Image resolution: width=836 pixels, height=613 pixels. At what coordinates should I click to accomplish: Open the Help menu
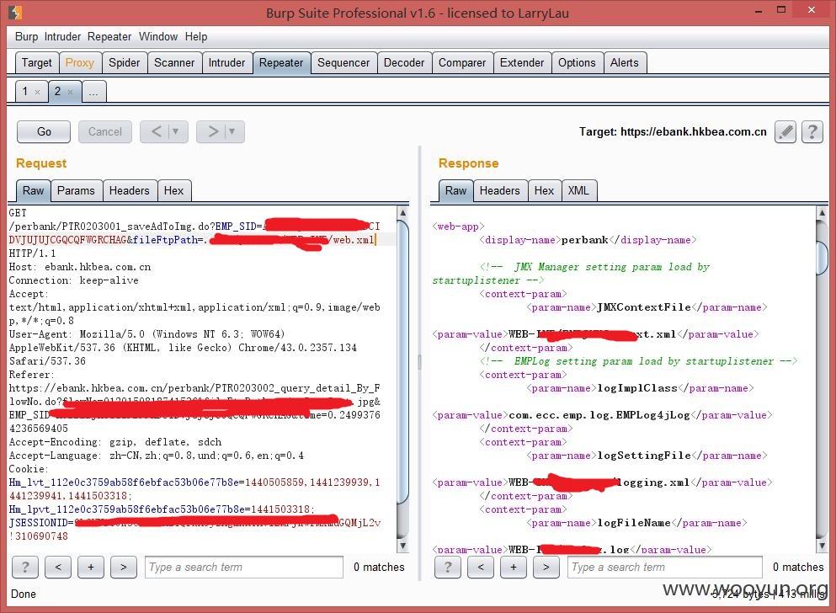196,37
